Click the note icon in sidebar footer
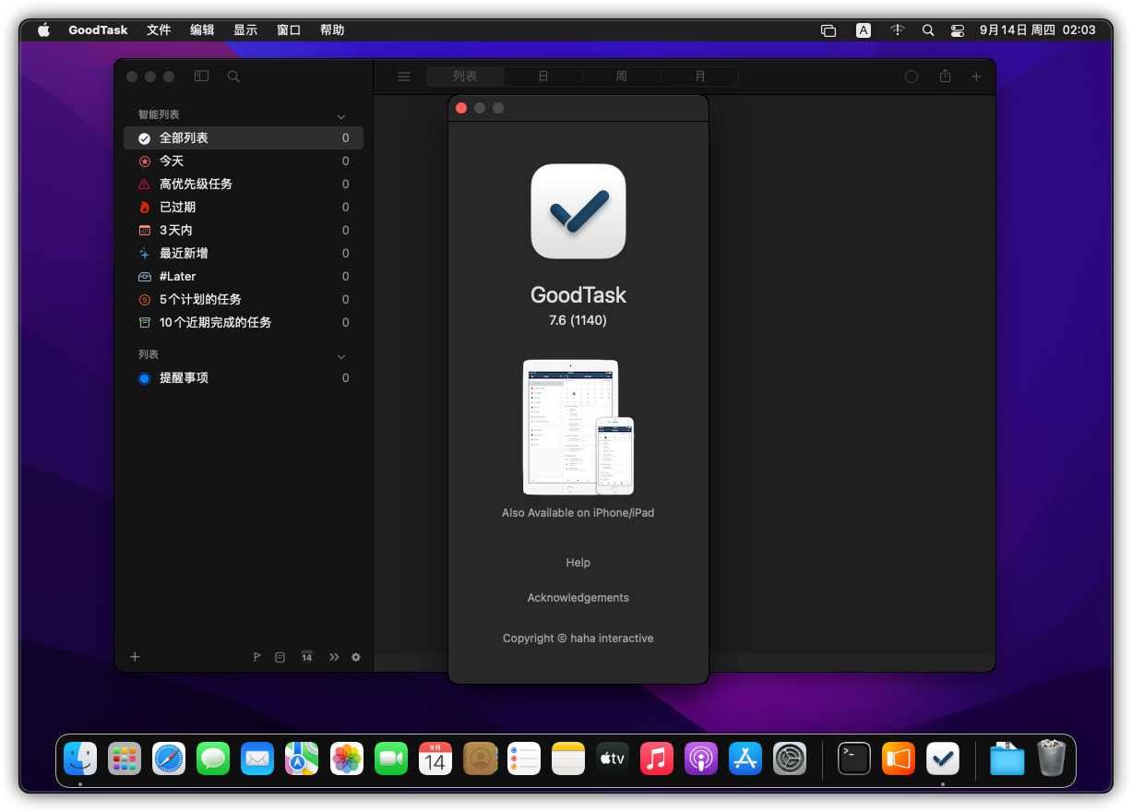 (x=280, y=657)
